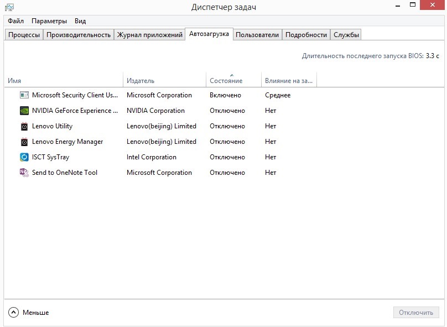Screen dimensions: 447x327
Task: Click the Lenovo Energy Manager icon
Action: pos(24,142)
